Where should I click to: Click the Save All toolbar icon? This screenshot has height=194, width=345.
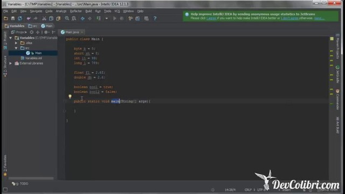(x=13, y=18)
